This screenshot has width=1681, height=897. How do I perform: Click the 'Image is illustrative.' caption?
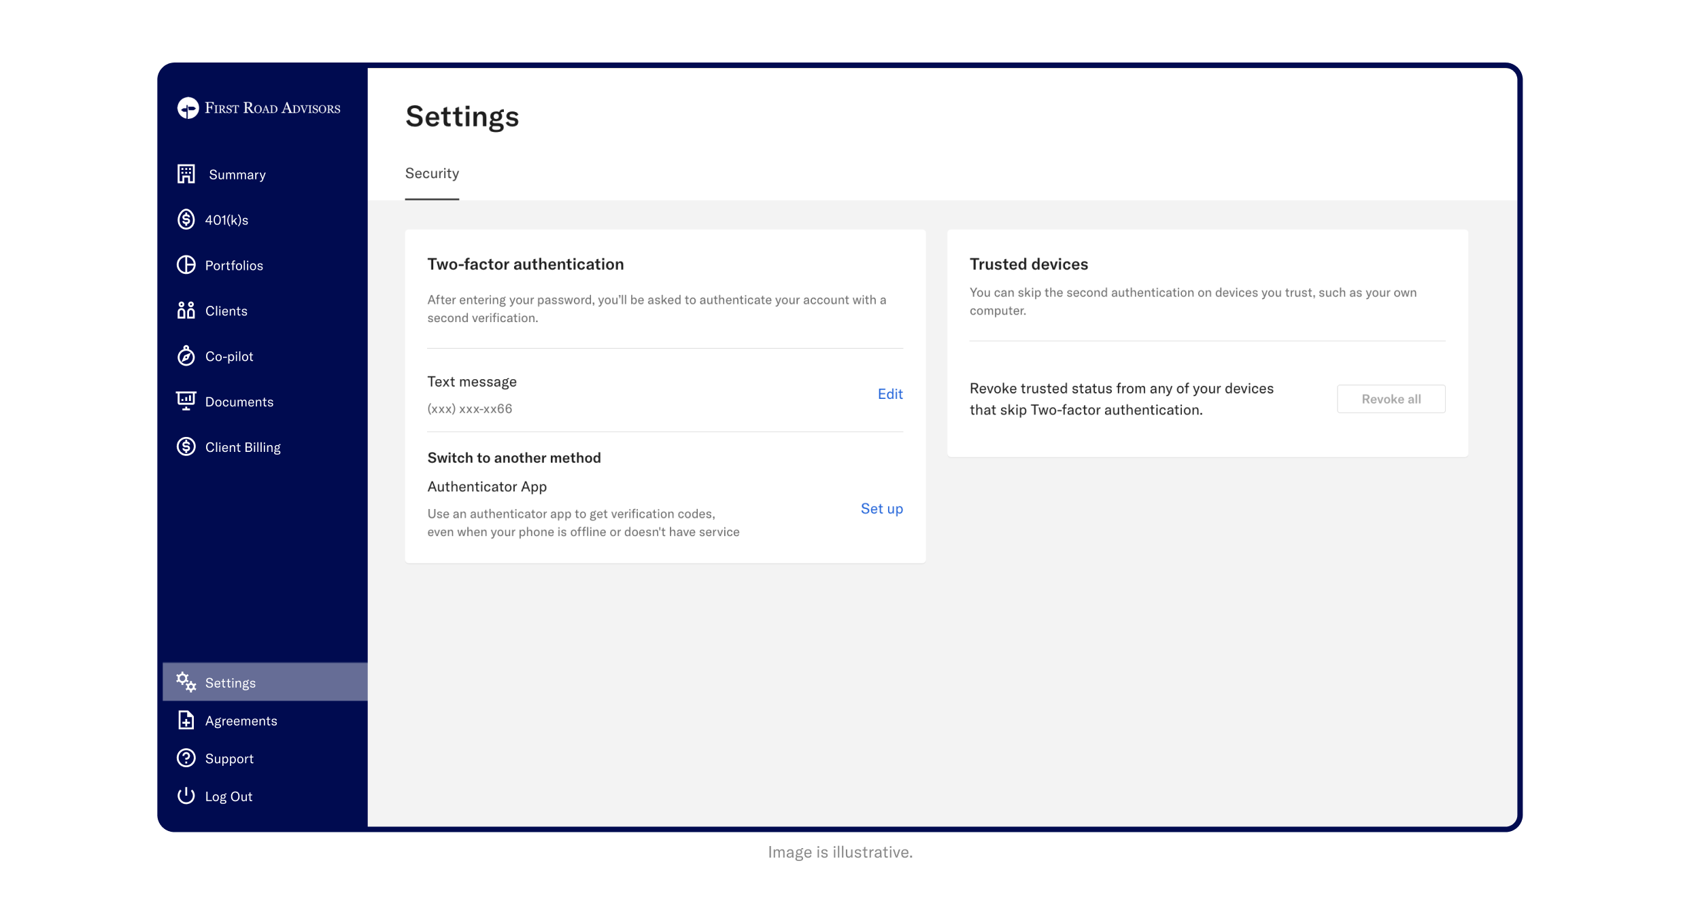(x=840, y=852)
